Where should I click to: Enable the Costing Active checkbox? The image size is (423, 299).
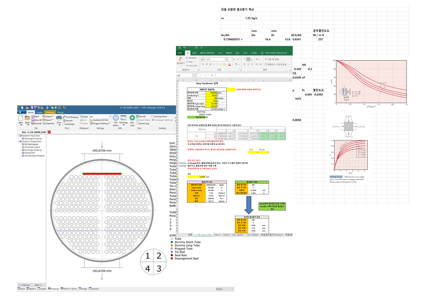coord(153,117)
